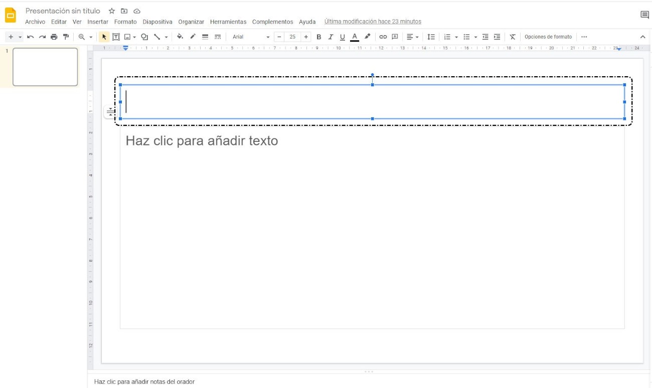Select the paint format tool
The height and width of the screenshot is (388, 652).
66,37
